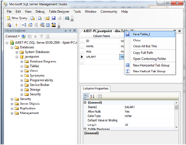This screenshot has height=145, width=186.
Task: Select the Synonyms folder in tree
Action: [x=37, y=76]
